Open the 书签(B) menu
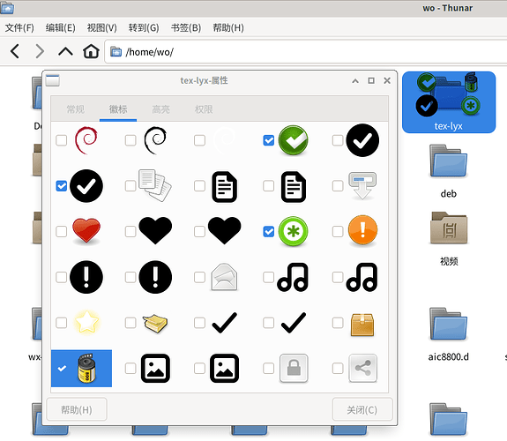The height and width of the screenshot is (441, 507). [x=186, y=28]
